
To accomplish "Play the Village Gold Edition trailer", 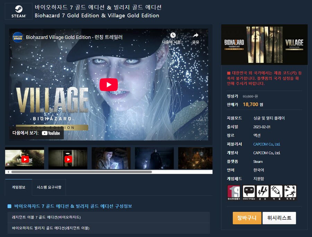I will 109,85.
